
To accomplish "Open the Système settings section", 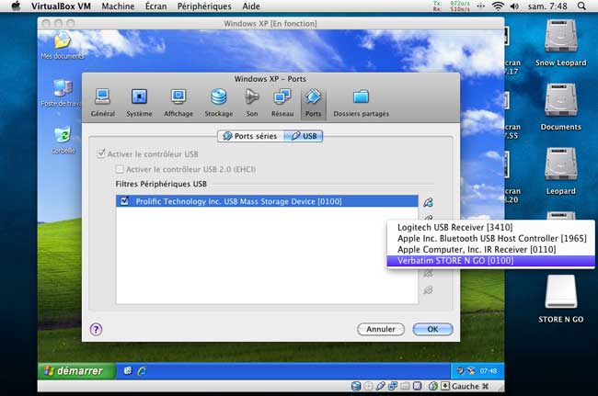I will click(139, 102).
